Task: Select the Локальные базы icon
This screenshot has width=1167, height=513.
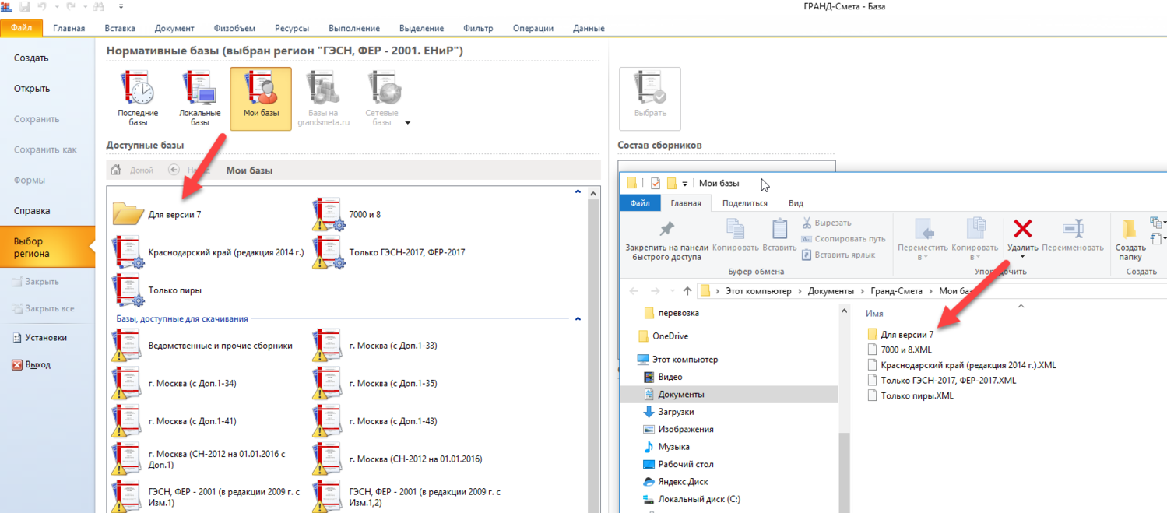Action: pyautogui.click(x=199, y=98)
